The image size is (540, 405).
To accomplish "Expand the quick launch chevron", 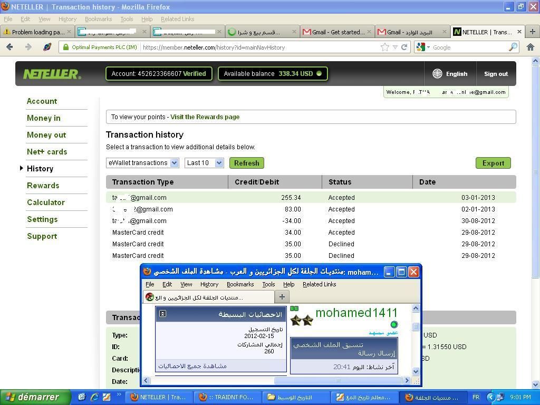I will pyautogui.click(x=119, y=394).
